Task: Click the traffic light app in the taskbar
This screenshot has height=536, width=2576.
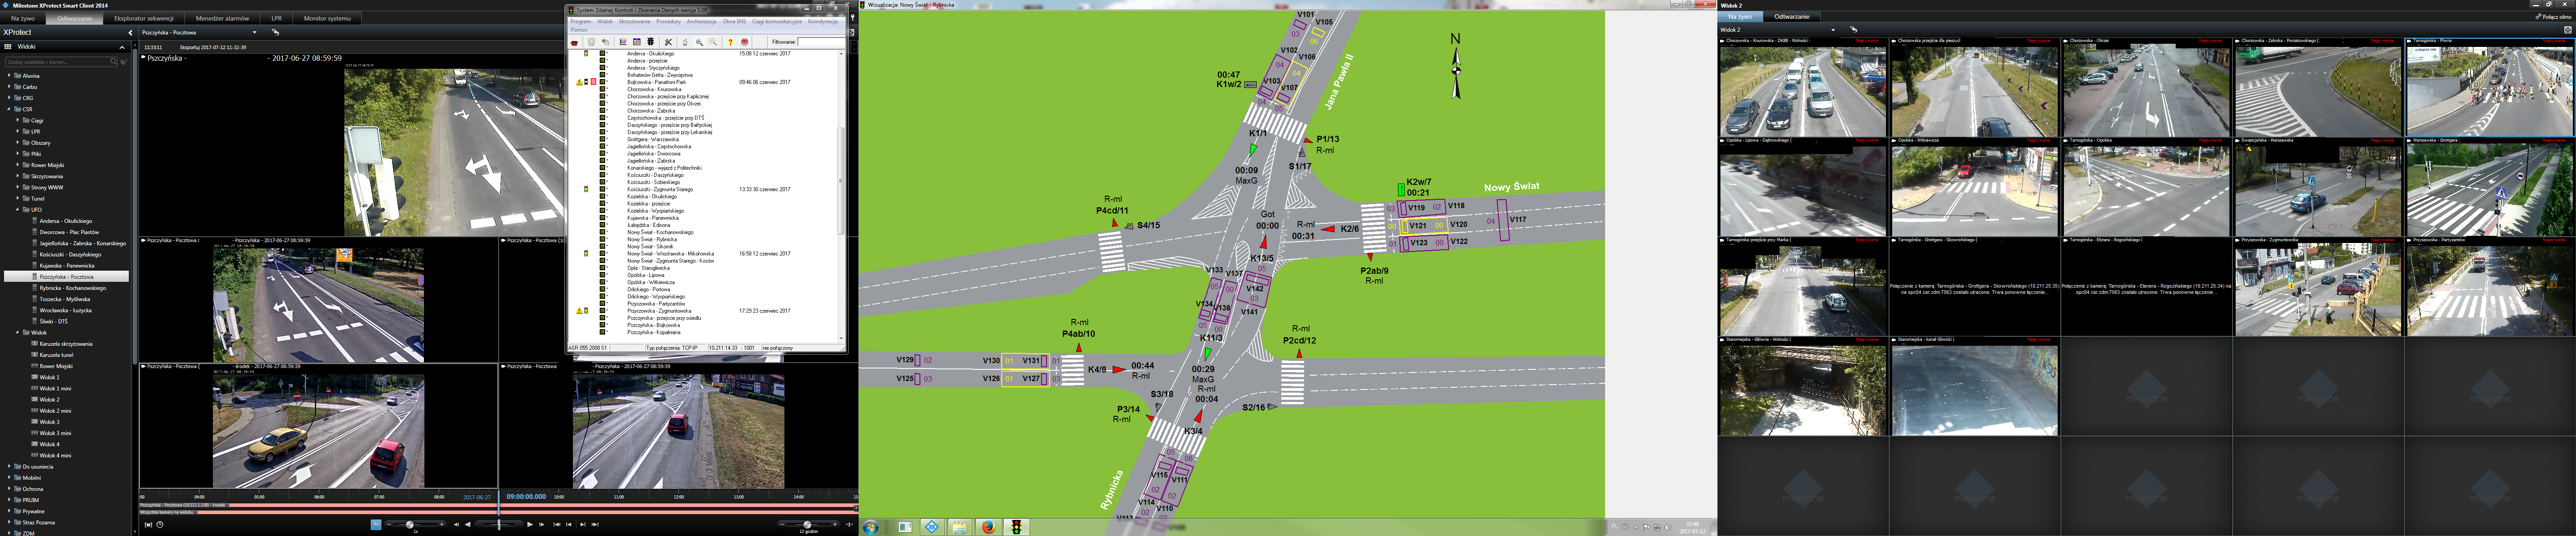Action: pyautogui.click(x=1017, y=527)
